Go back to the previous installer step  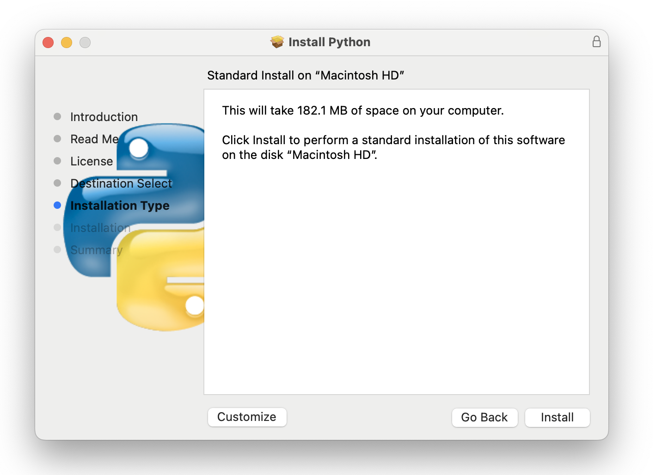[484, 417]
